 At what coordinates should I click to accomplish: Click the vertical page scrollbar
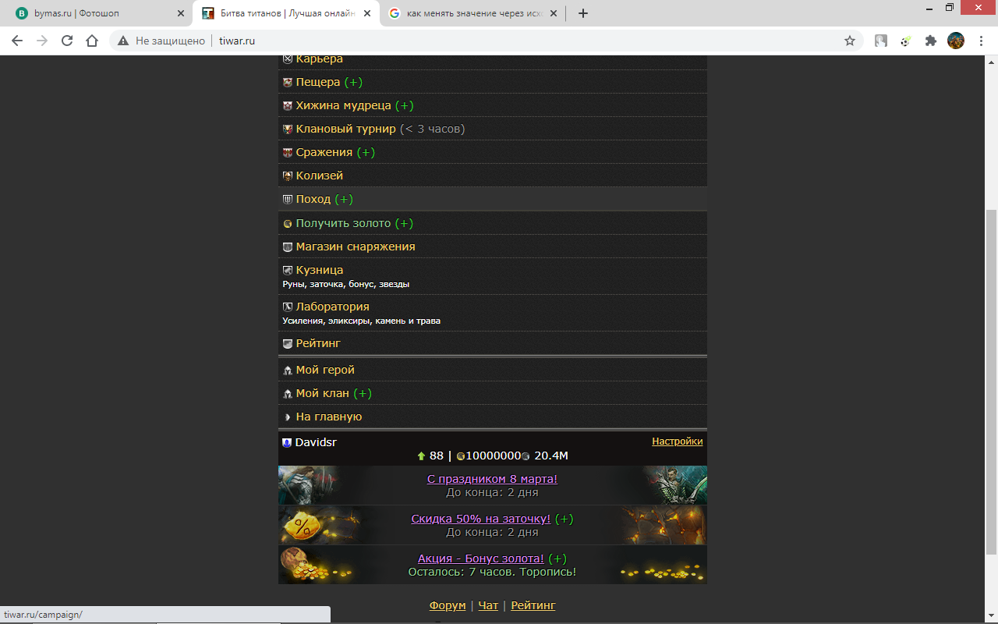[x=991, y=374]
